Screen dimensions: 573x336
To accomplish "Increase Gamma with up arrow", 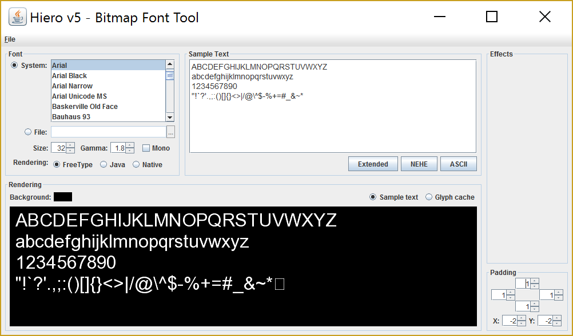I will point(130,145).
